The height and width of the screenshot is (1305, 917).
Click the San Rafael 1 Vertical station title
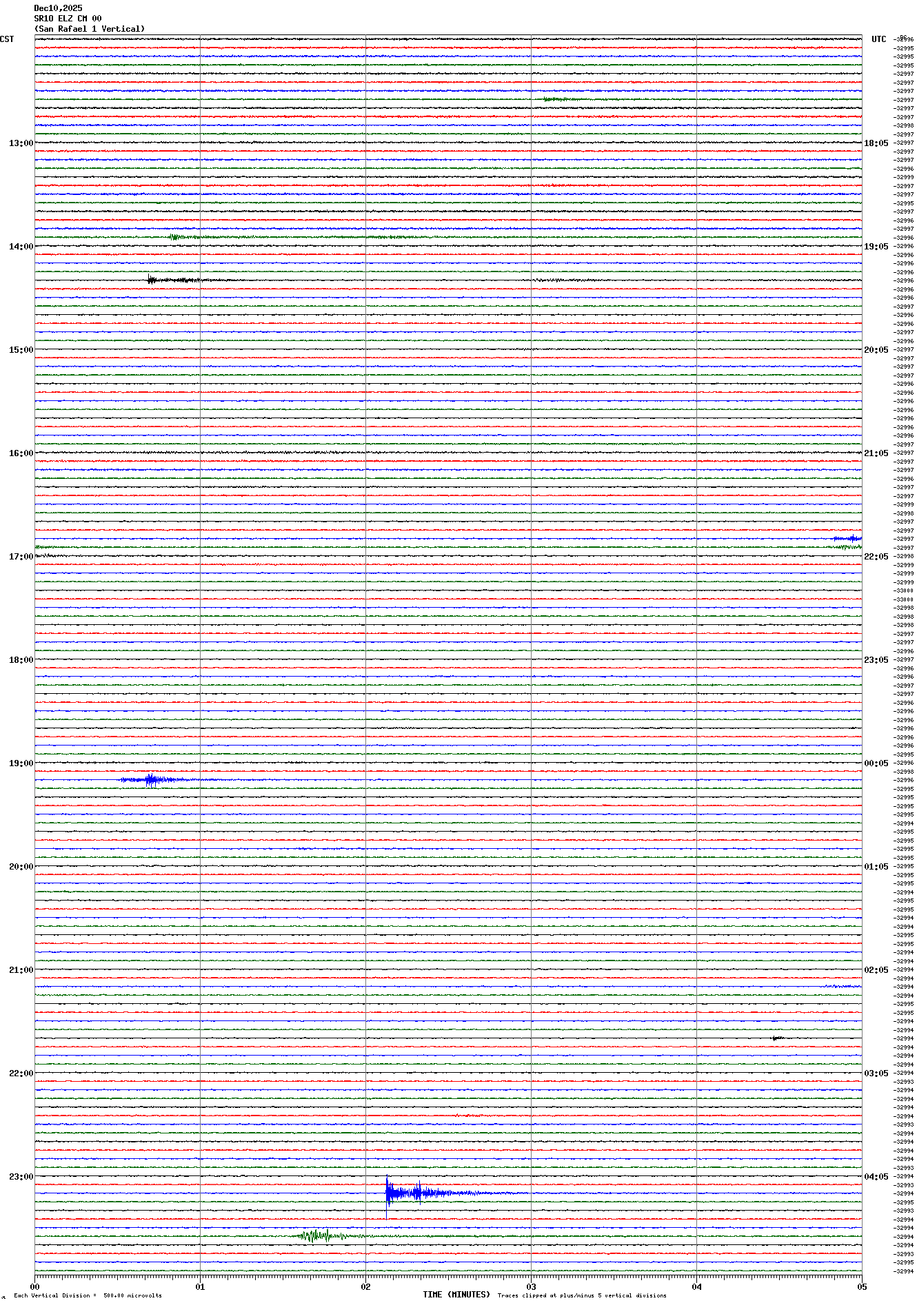tap(90, 29)
